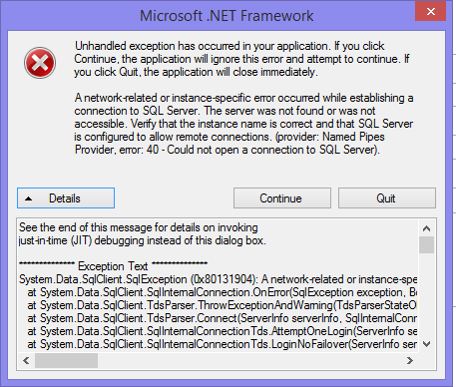This screenshot has height=387, width=456.
Task: Click the Exception Text header line
Action: point(113,266)
